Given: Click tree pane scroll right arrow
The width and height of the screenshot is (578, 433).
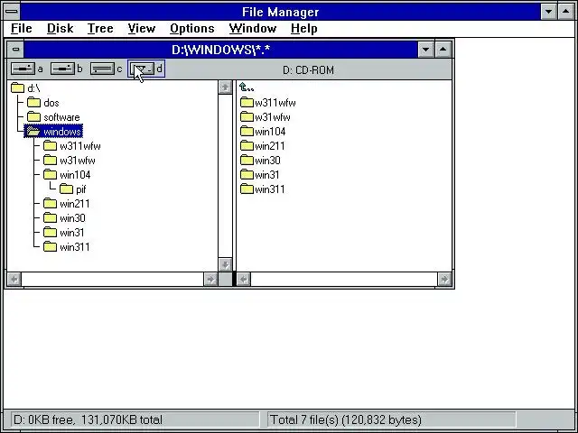Looking at the screenshot, I should [x=210, y=280].
